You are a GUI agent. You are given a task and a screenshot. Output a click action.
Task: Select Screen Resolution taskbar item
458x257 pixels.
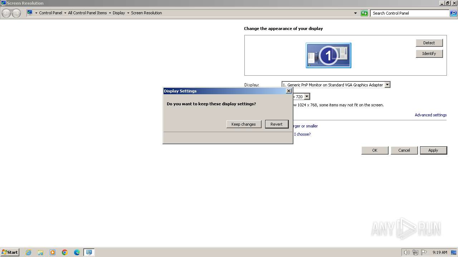pos(89,252)
